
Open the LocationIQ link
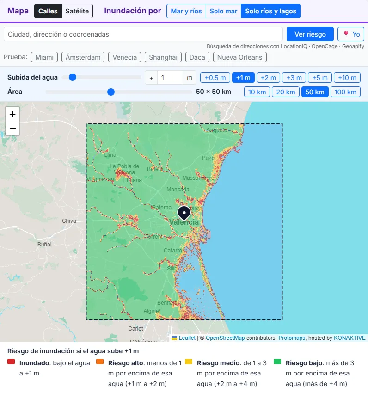(294, 46)
